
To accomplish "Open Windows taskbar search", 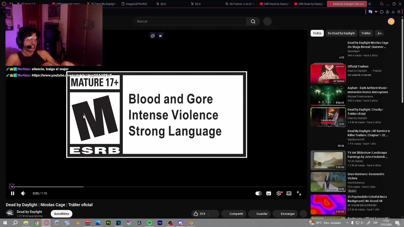I will [15, 223].
